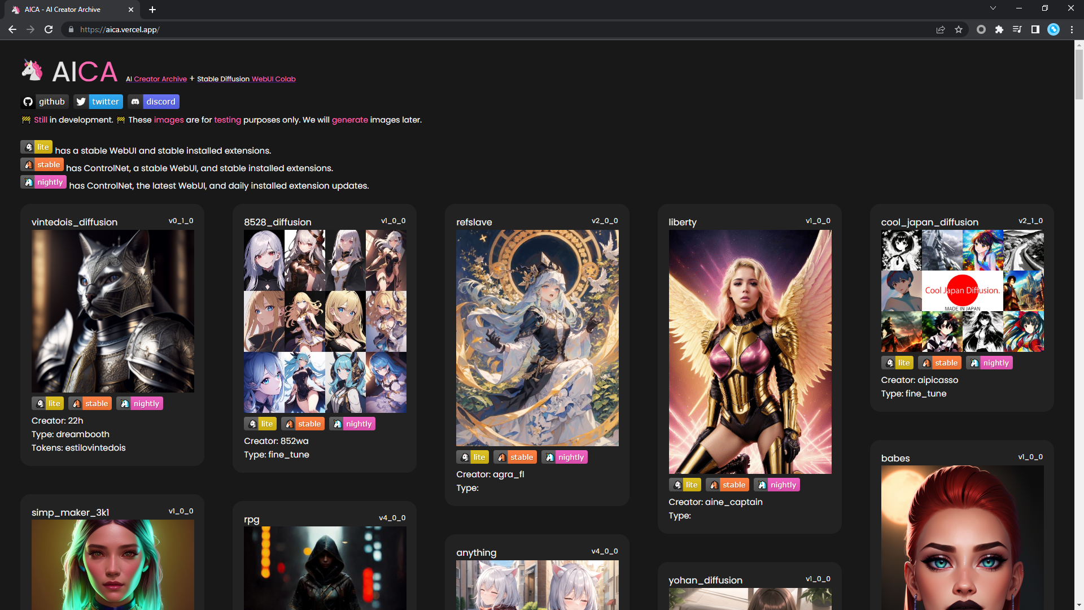Click the page vertical scrollbar thumb
This screenshot has width=1084, height=610.
point(1079,73)
